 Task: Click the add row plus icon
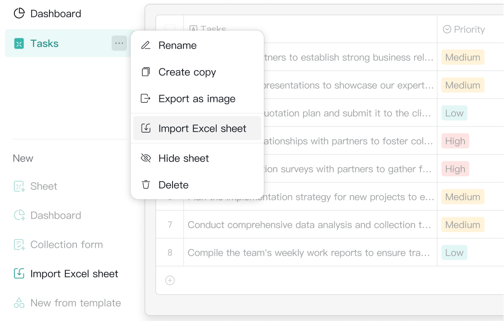tap(170, 280)
